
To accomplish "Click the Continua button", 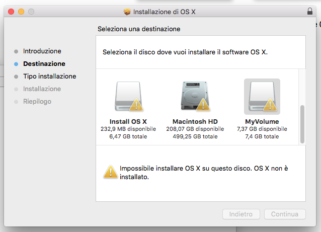I will click(x=285, y=214).
